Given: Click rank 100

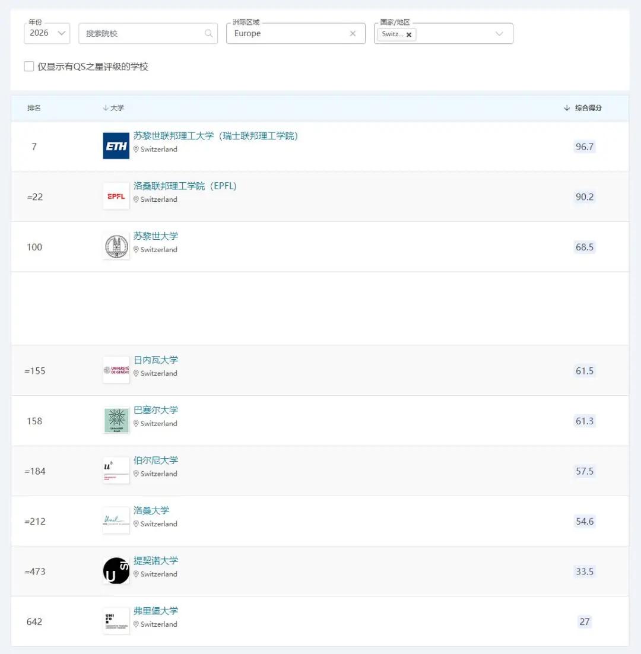Looking at the screenshot, I should [x=34, y=247].
